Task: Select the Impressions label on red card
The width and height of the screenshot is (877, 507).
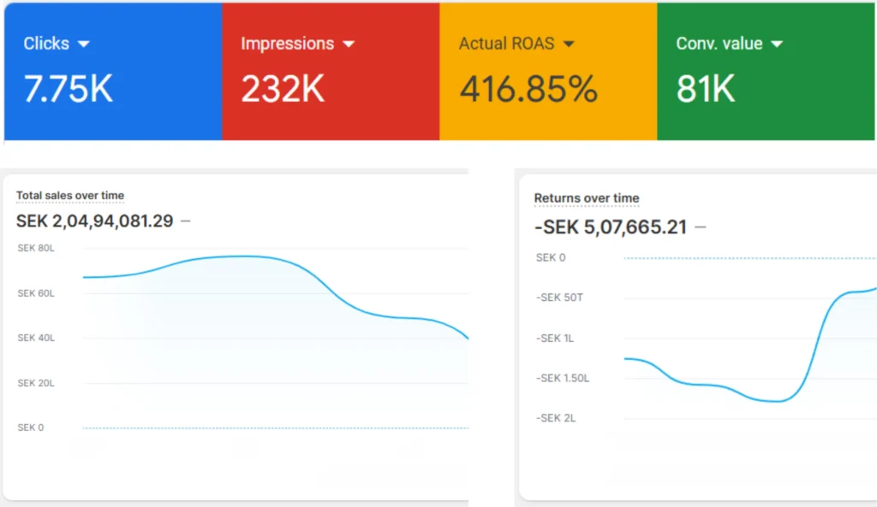Action: point(287,44)
